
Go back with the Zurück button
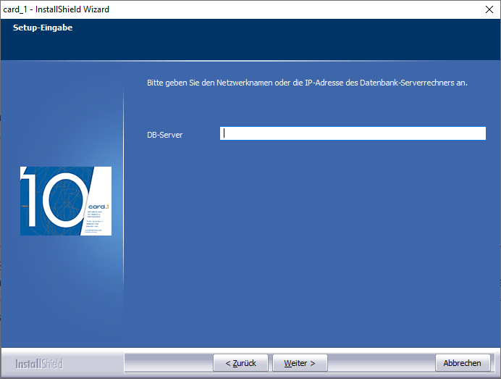tap(240, 363)
